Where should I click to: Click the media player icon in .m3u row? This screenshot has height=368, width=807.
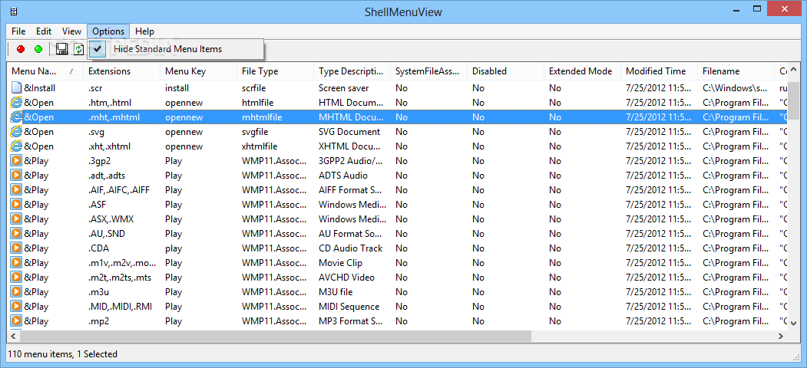coord(16,292)
